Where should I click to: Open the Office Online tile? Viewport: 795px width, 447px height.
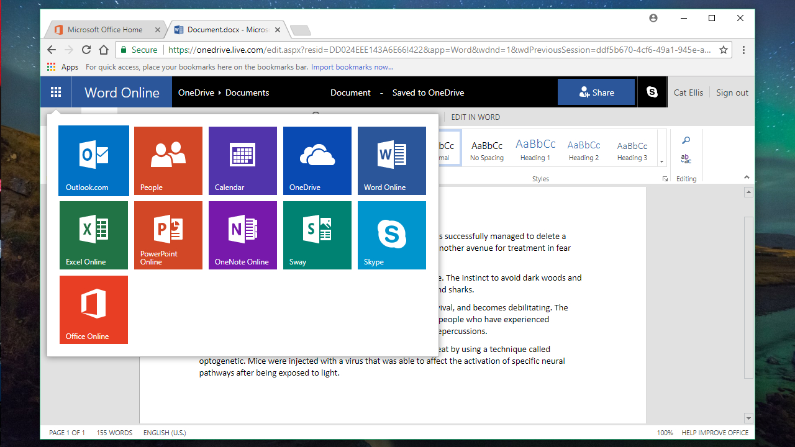point(94,310)
